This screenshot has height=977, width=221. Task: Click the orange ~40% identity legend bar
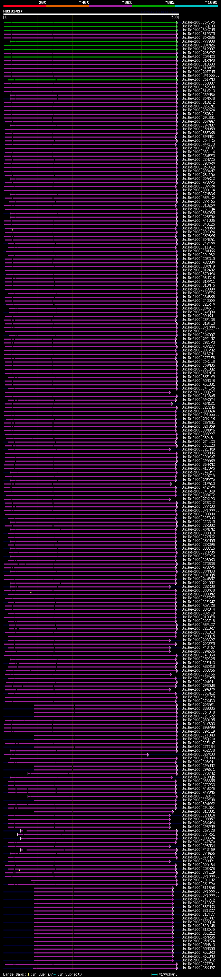tap(68, 6)
